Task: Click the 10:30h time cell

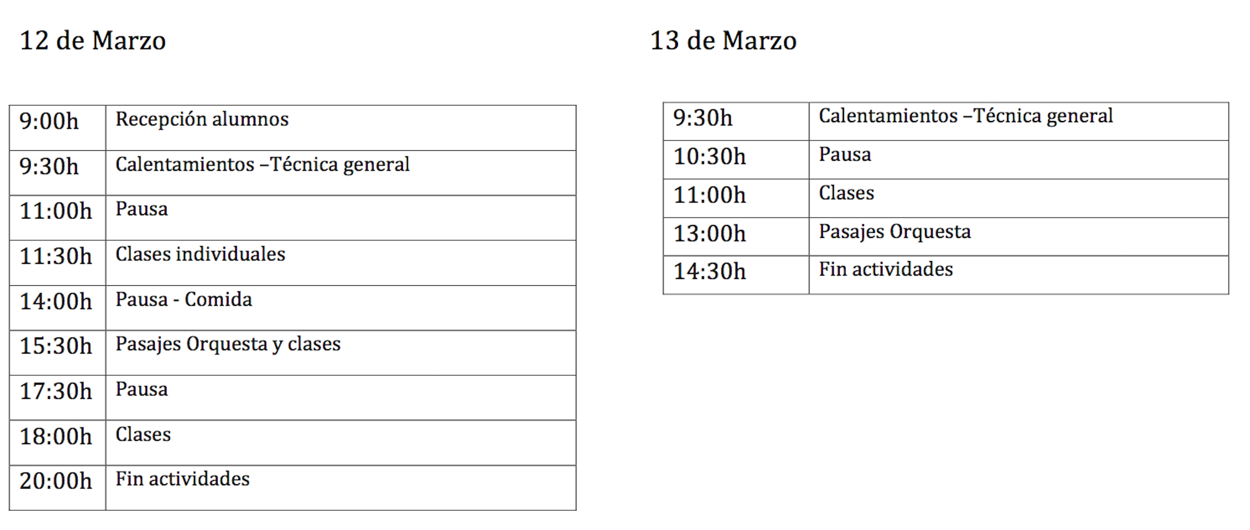Action: click(709, 157)
